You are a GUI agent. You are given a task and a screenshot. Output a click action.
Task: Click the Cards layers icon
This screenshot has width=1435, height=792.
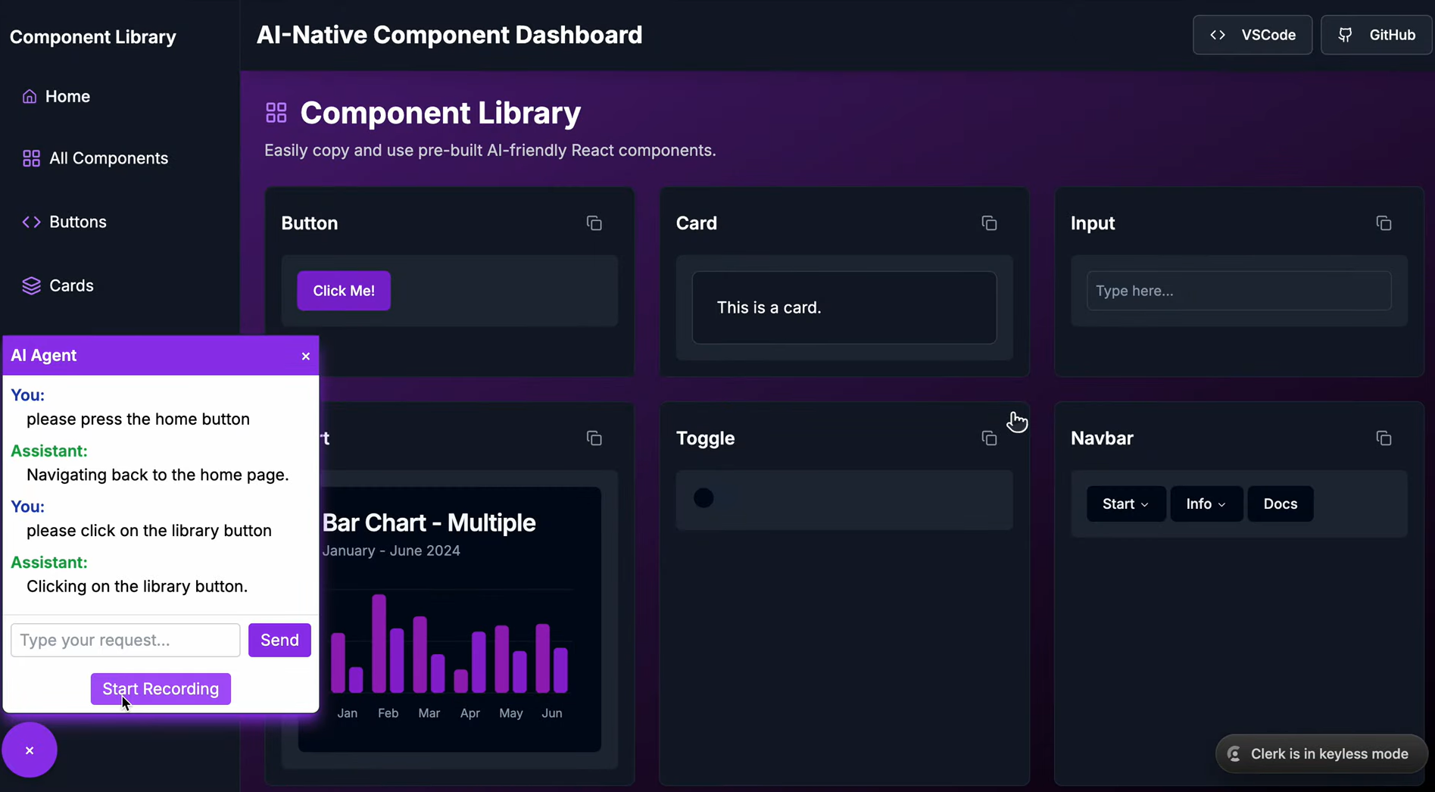(31, 285)
